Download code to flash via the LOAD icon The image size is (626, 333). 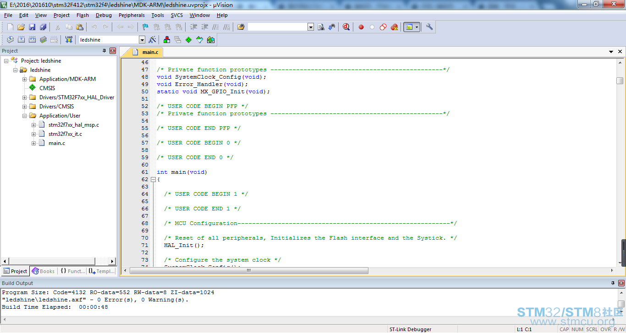(69, 40)
